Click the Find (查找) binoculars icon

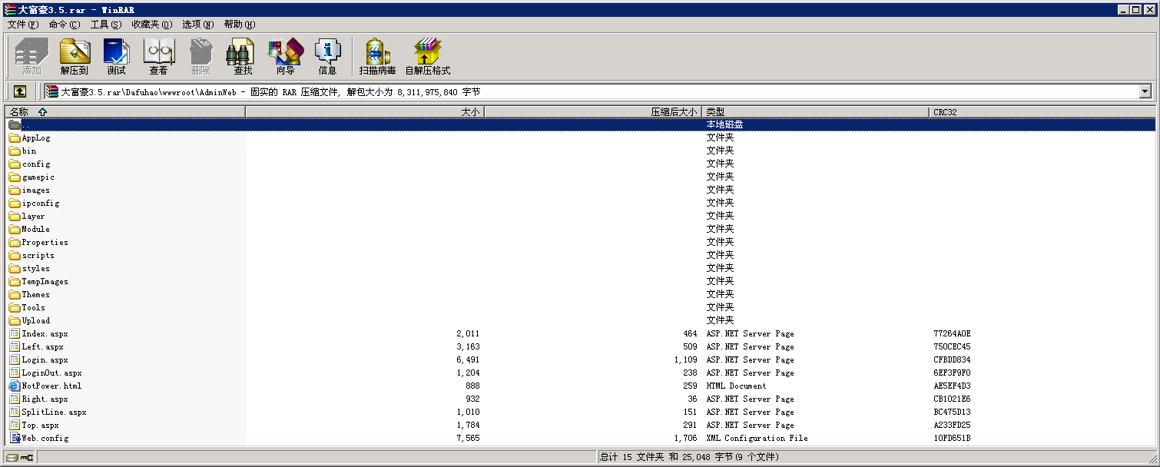[243, 56]
